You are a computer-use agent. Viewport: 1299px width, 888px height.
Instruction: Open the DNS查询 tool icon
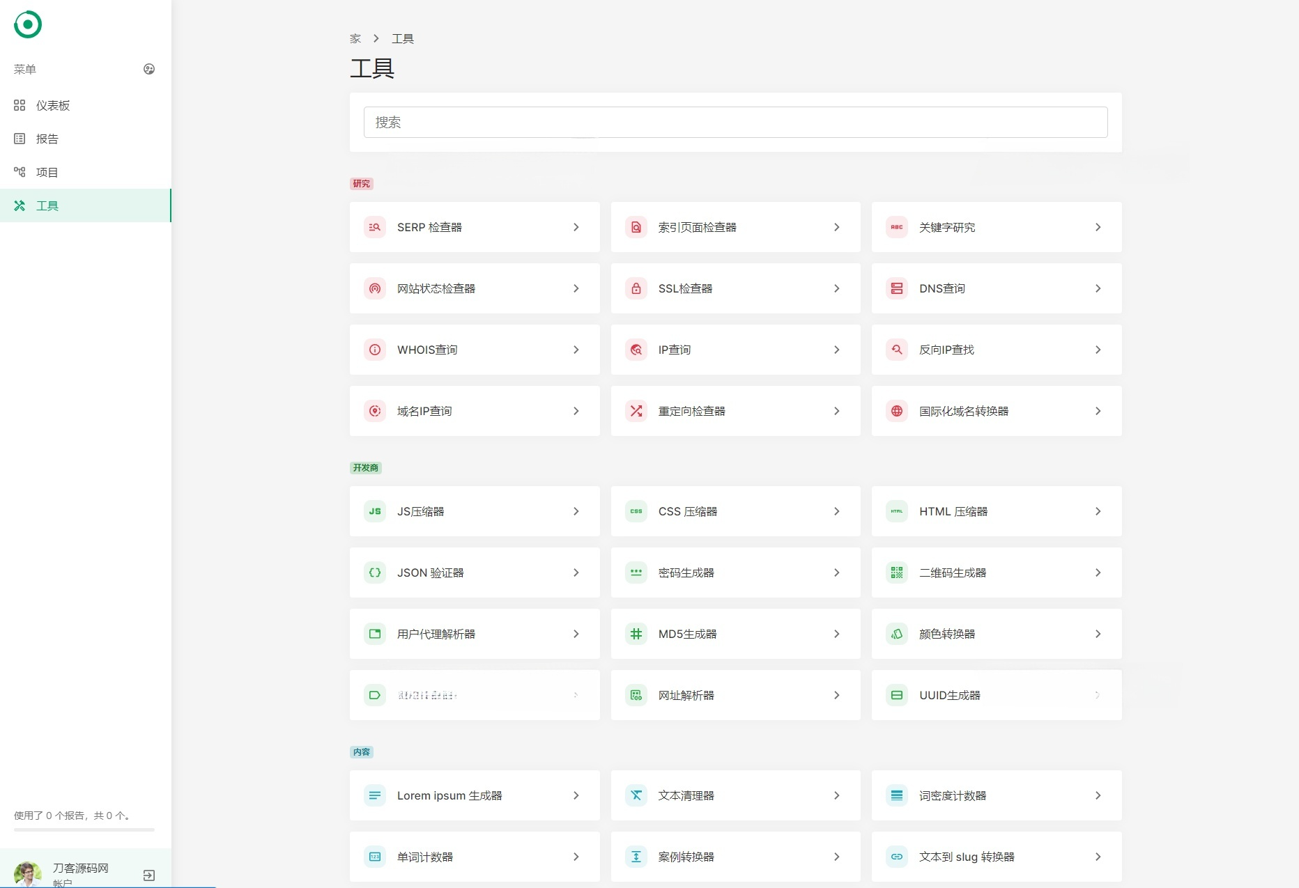896,288
